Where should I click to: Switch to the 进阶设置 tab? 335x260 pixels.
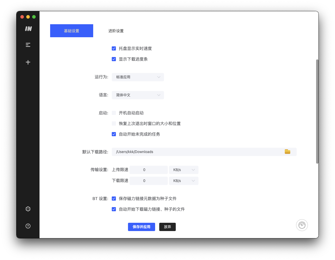click(116, 31)
